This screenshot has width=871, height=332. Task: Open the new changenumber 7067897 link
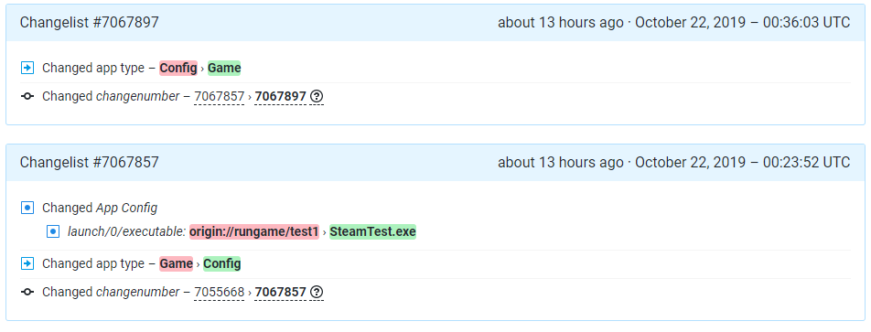(281, 97)
